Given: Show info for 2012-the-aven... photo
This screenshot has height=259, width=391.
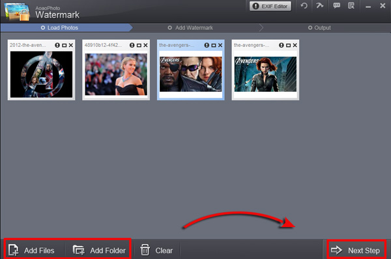Looking at the screenshot, I should tap(57, 45).
